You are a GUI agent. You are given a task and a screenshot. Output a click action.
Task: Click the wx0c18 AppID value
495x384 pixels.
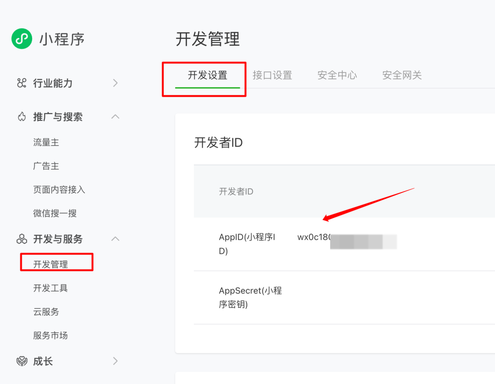click(314, 237)
